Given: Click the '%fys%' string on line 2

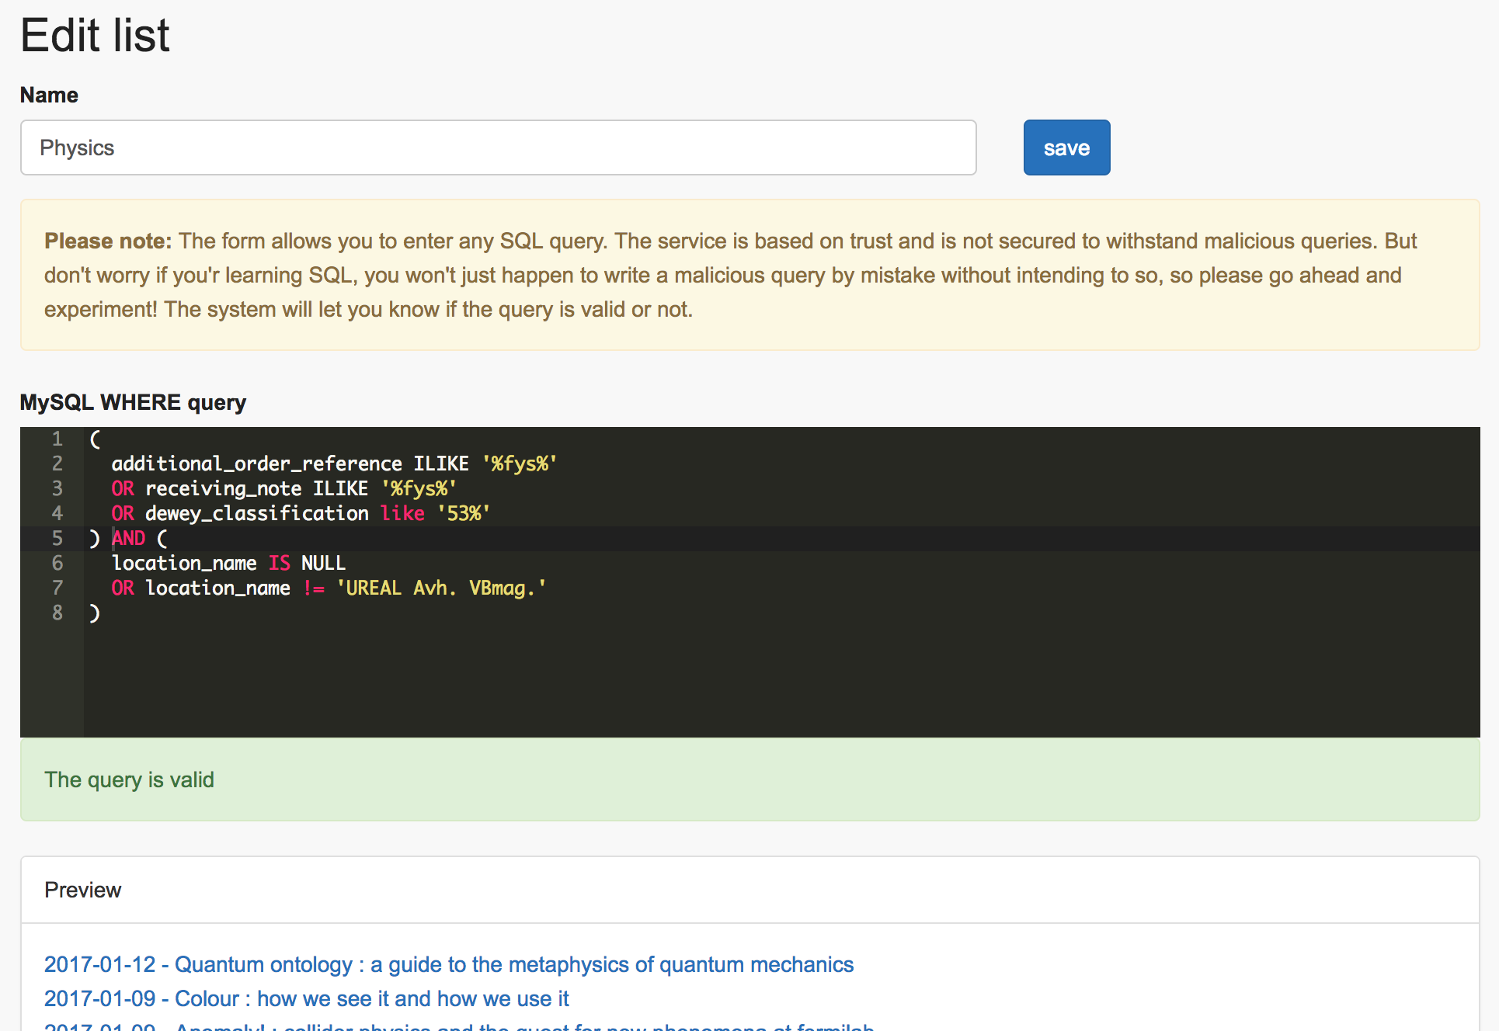Looking at the screenshot, I should (x=519, y=463).
